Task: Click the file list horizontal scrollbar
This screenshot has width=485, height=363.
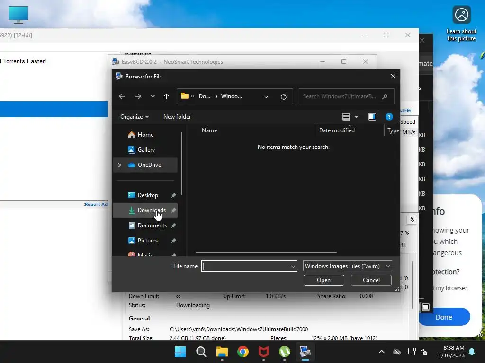Action: (266, 252)
